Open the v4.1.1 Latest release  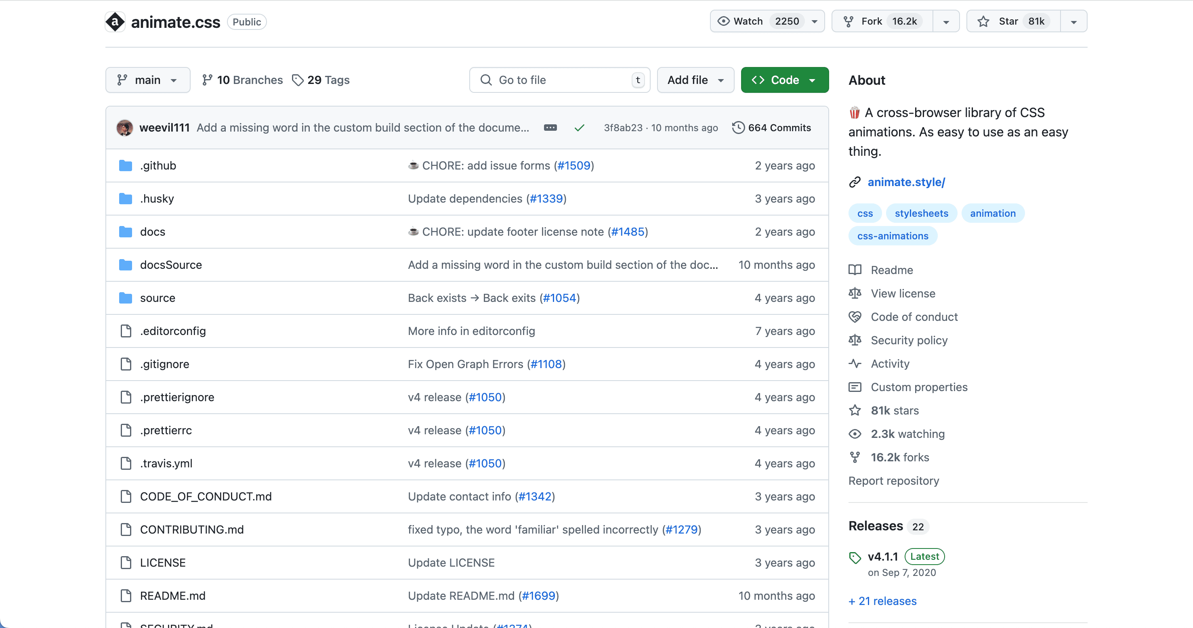point(883,556)
